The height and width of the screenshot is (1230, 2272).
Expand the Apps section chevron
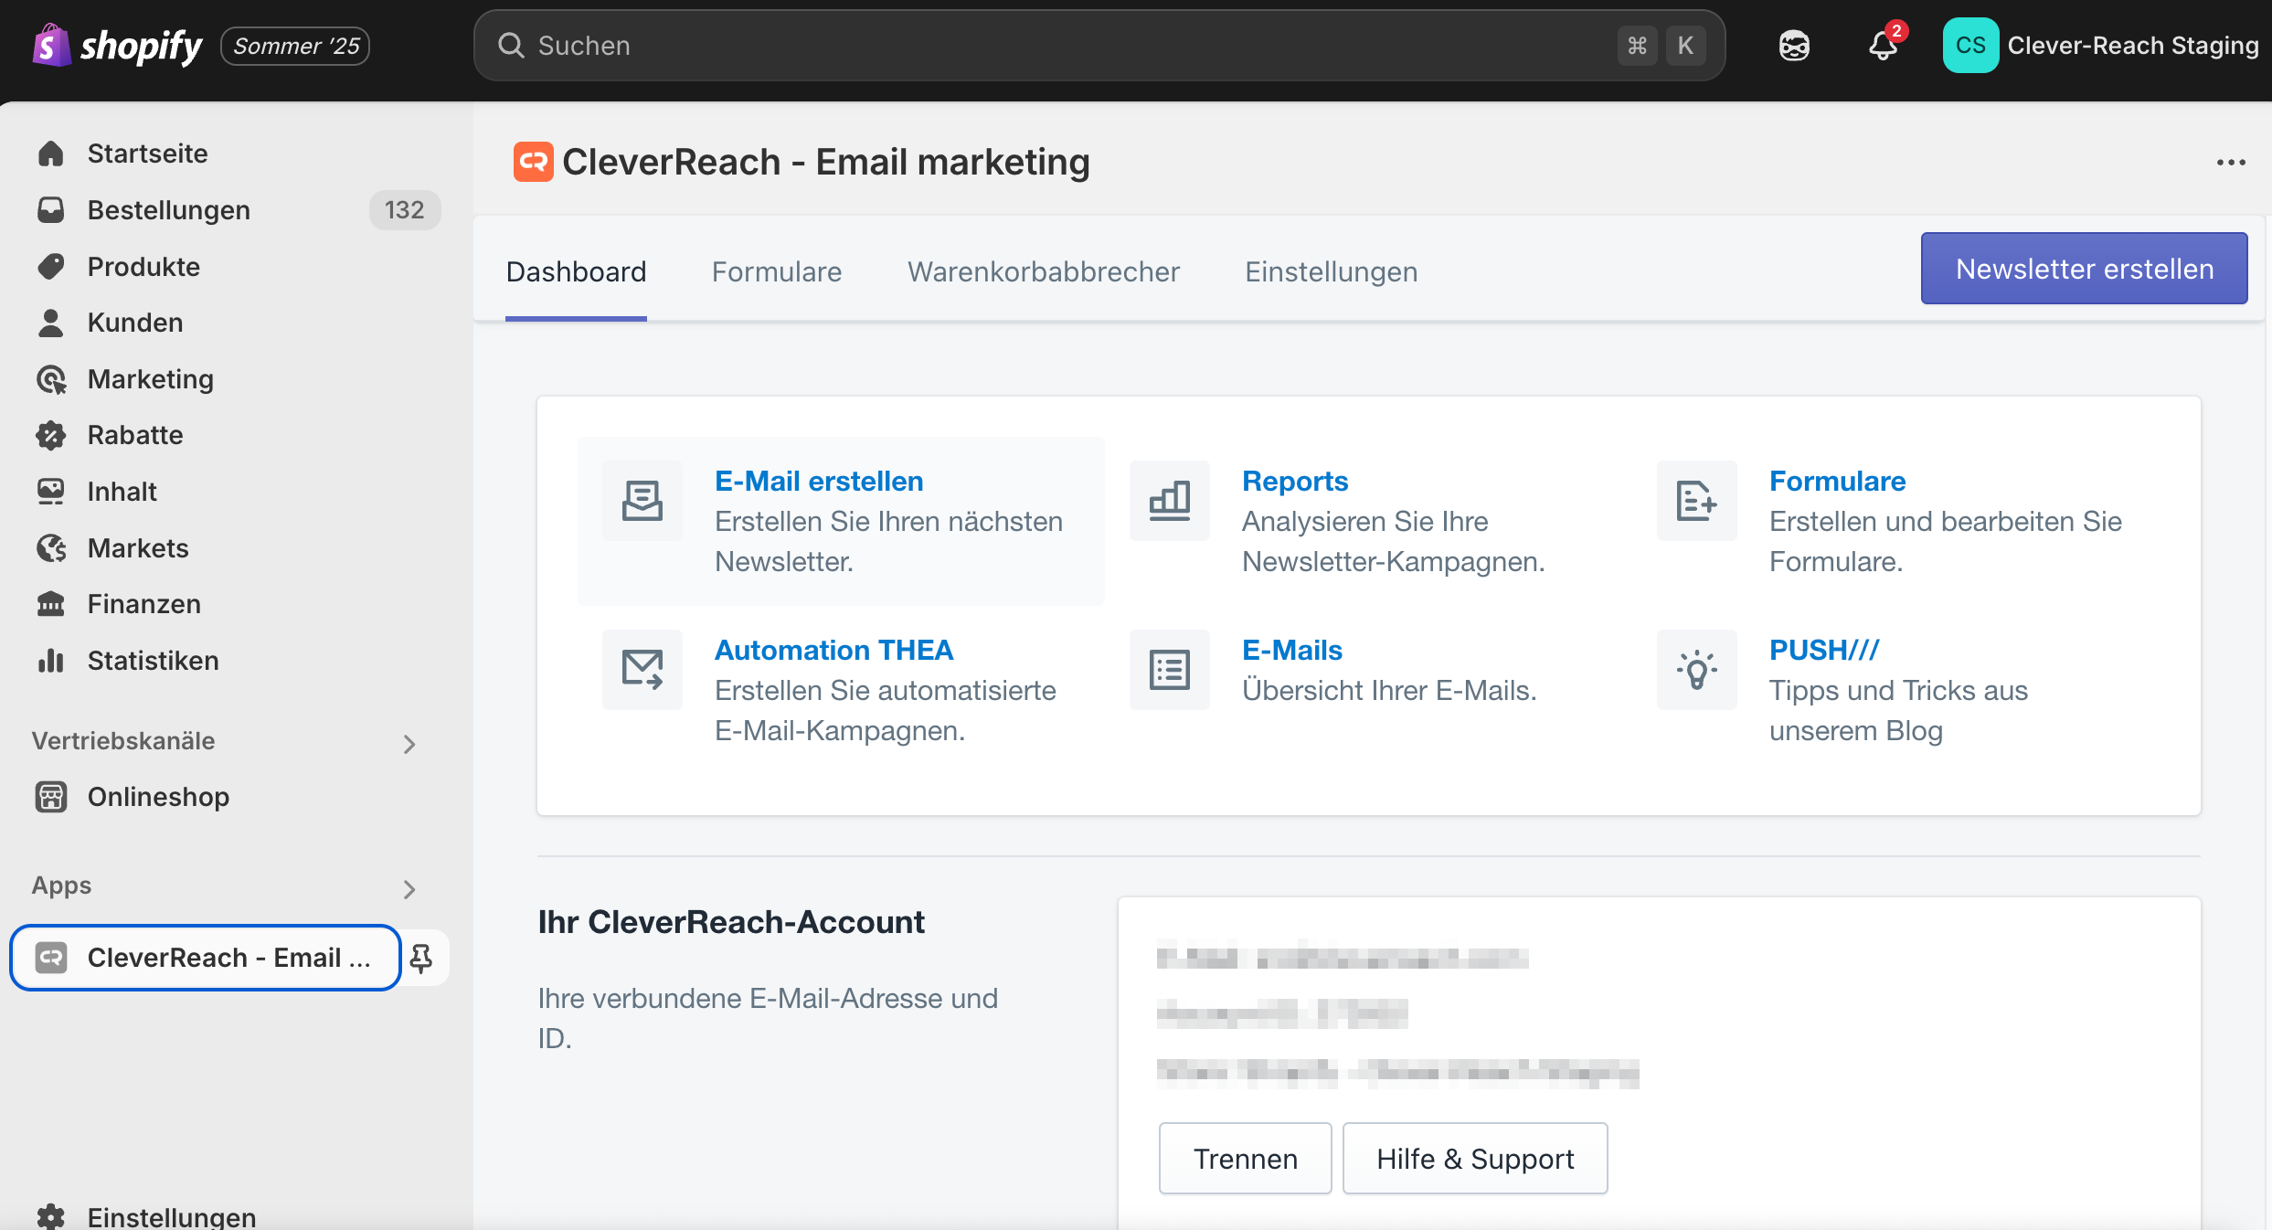tap(409, 889)
